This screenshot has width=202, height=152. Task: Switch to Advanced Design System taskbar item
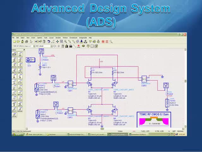[x=76, y=135]
